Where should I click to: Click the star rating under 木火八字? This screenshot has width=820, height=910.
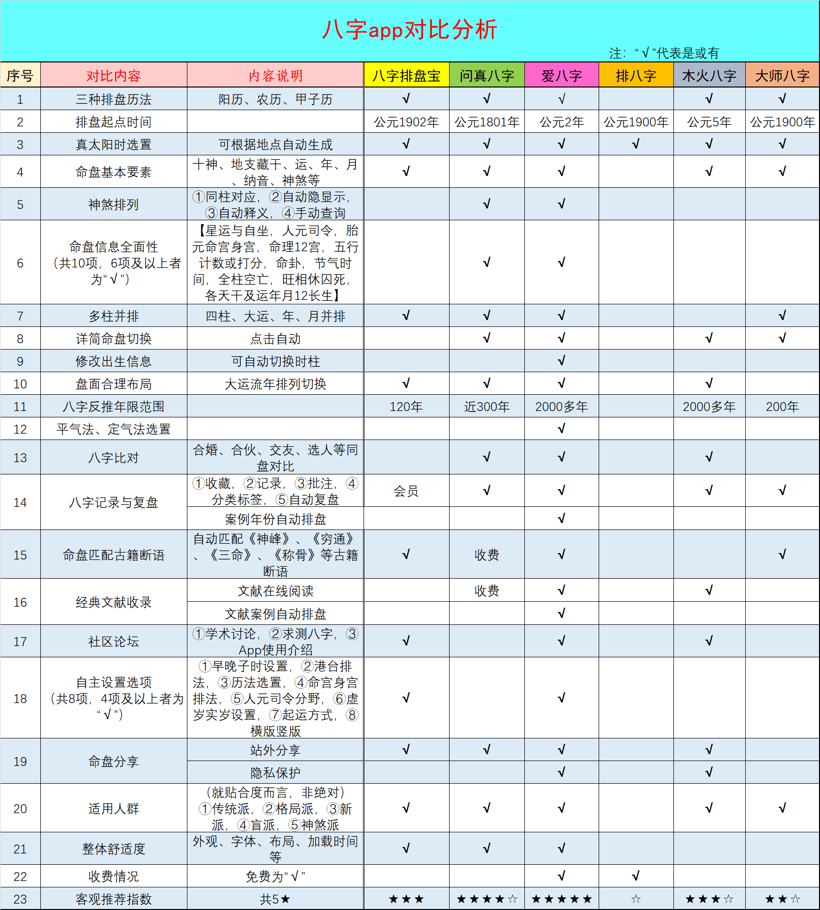[x=709, y=899]
